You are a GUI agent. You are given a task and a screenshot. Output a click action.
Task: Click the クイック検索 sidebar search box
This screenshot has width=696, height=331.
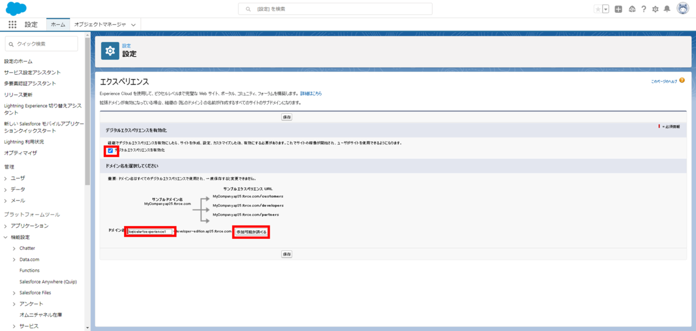coord(41,43)
